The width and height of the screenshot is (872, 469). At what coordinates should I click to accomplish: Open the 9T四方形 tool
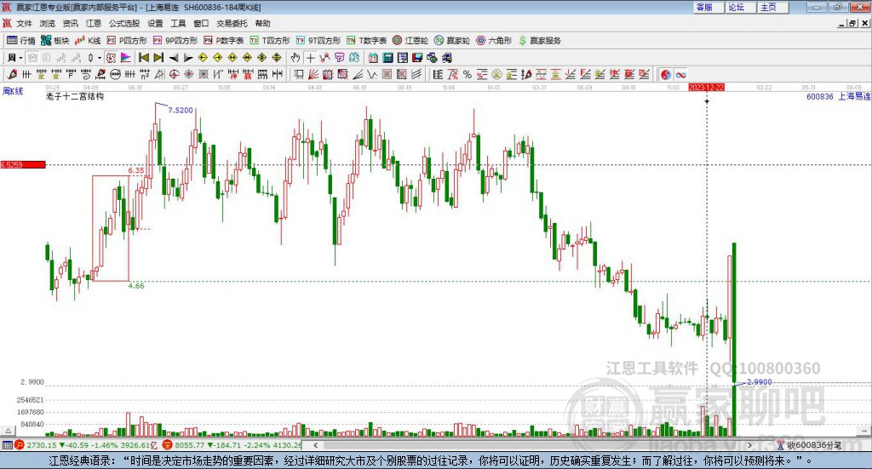[318, 41]
